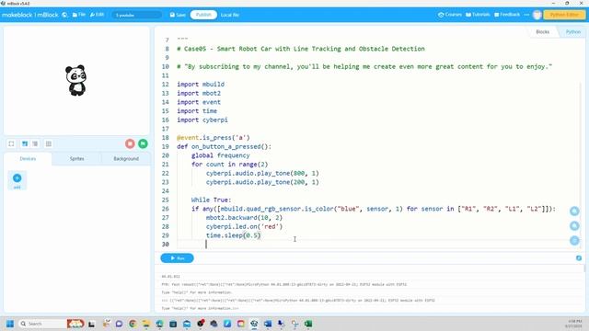The height and width of the screenshot is (331, 589).
Task: Select the Background tab
Action: pyautogui.click(x=126, y=159)
